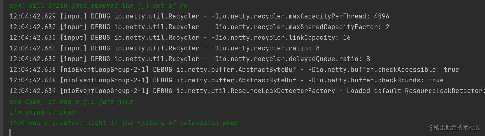Place the cursor on the empty console input line

tap(96, 132)
